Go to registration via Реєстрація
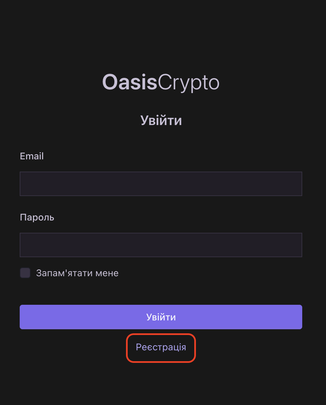 161,347
